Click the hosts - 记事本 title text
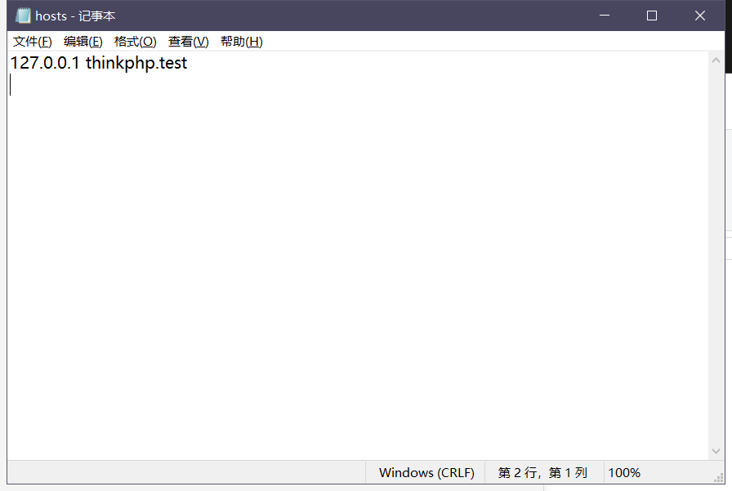Viewport: 732px width, 491px height. pyautogui.click(x=75, y=16)
